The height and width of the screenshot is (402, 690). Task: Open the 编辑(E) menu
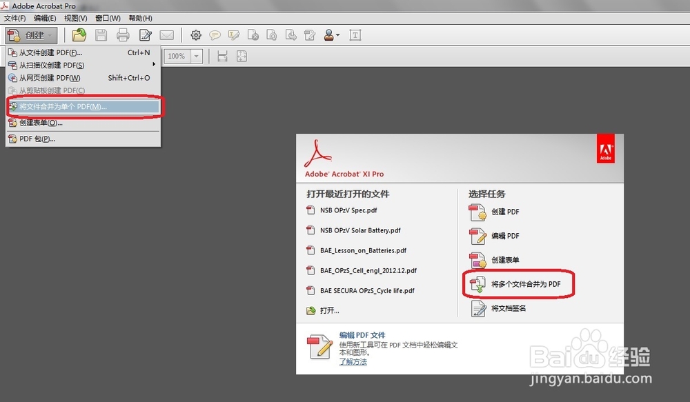(45, 18)
